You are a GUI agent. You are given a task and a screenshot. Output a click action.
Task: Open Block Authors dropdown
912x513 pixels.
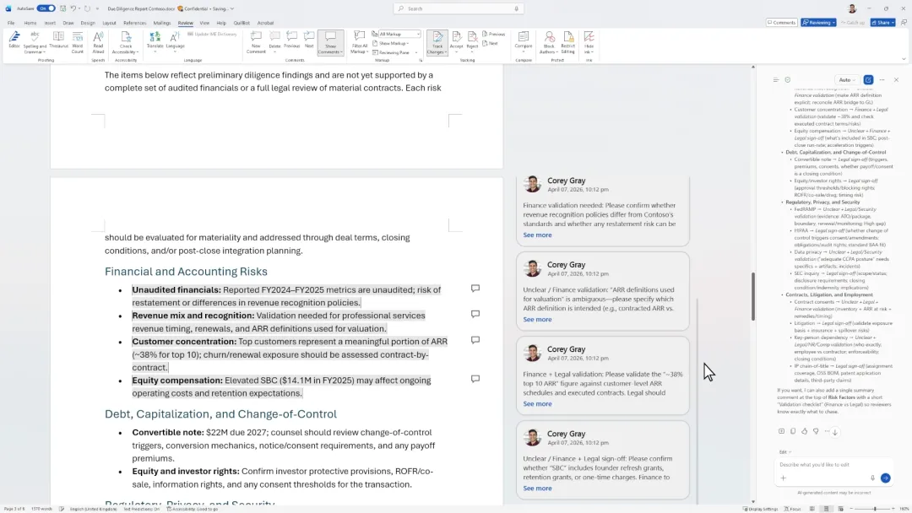click(x=549, y=42)
